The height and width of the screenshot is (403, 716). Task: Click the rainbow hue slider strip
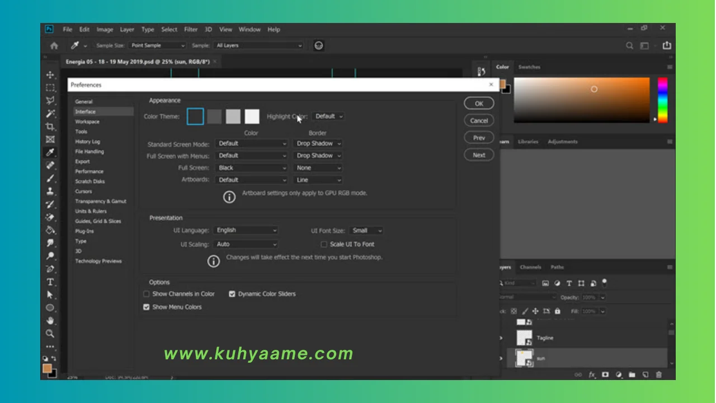(x=662, y=100)
